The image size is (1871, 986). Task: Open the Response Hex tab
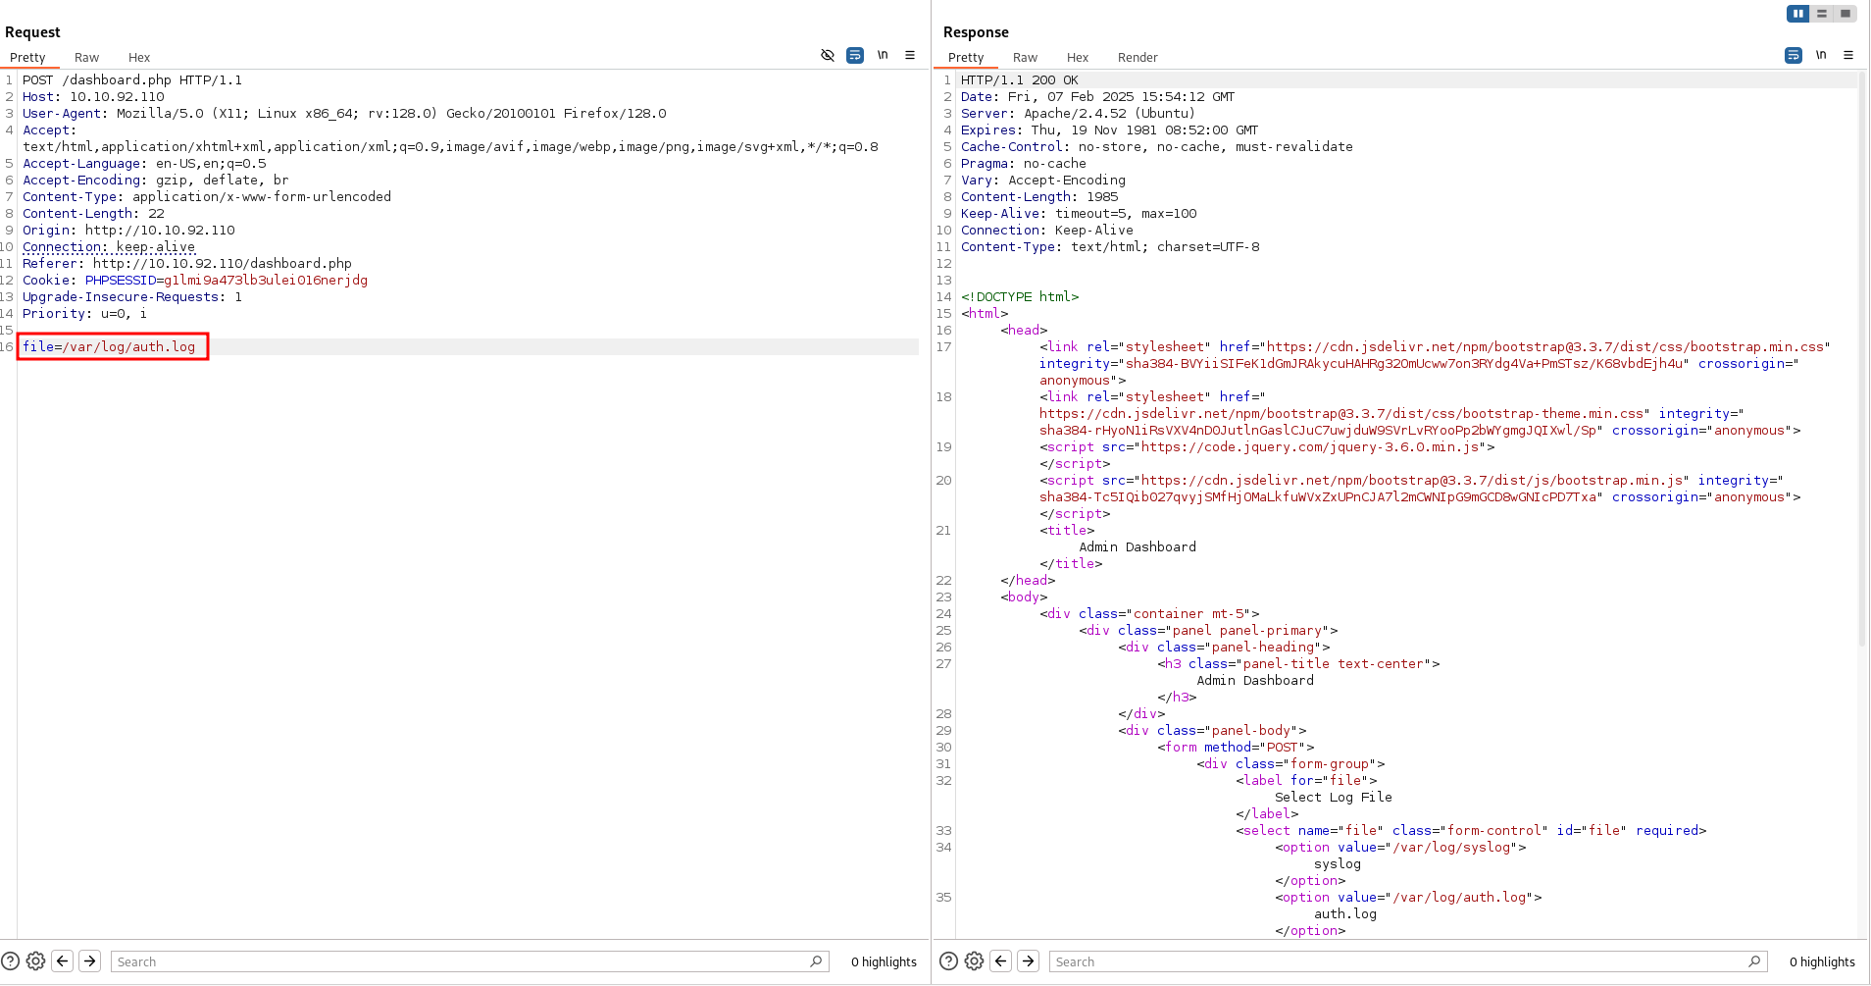pos(1078,58)
